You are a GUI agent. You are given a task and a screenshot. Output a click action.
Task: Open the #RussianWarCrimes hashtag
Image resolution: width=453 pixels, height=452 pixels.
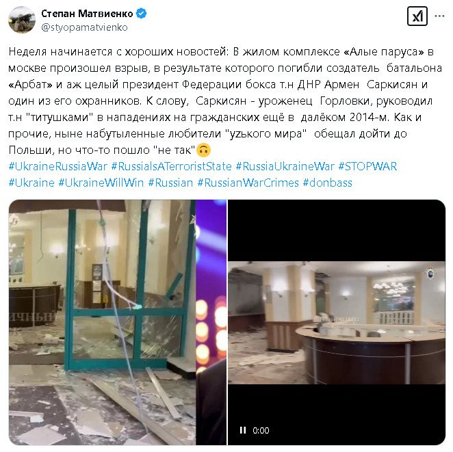248,183
